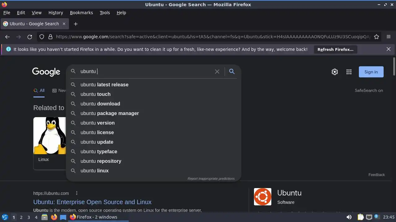Open the Tools menu

point(105,13)
